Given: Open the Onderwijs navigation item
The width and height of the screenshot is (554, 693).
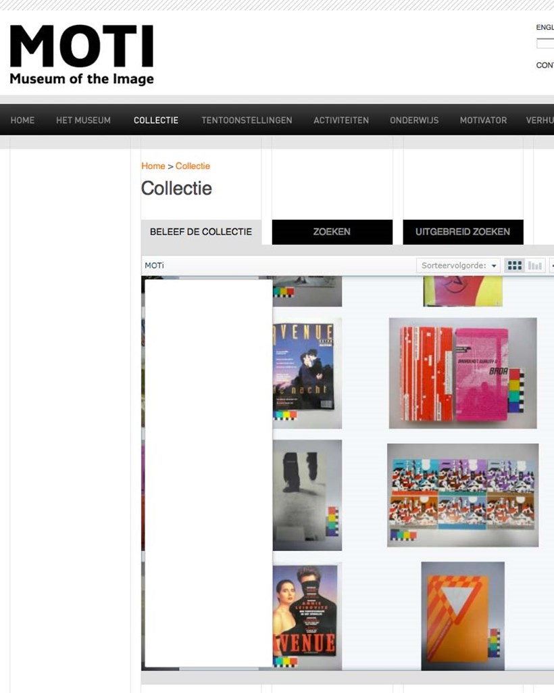Looking at the screenshot, I should [414, 120].
